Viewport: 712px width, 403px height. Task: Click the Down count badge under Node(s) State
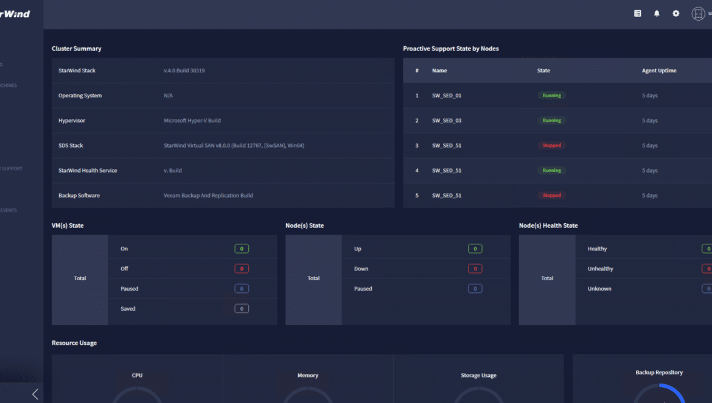click(x=475, y=269)
